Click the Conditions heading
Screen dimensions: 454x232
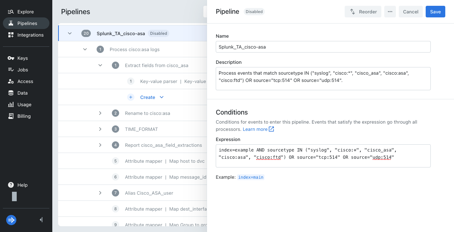click(232, 112)
